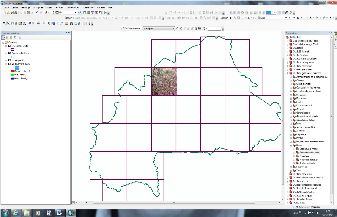
Task: Enable the mosaique.tif layer checkbox
Action: tap(9, 61)
